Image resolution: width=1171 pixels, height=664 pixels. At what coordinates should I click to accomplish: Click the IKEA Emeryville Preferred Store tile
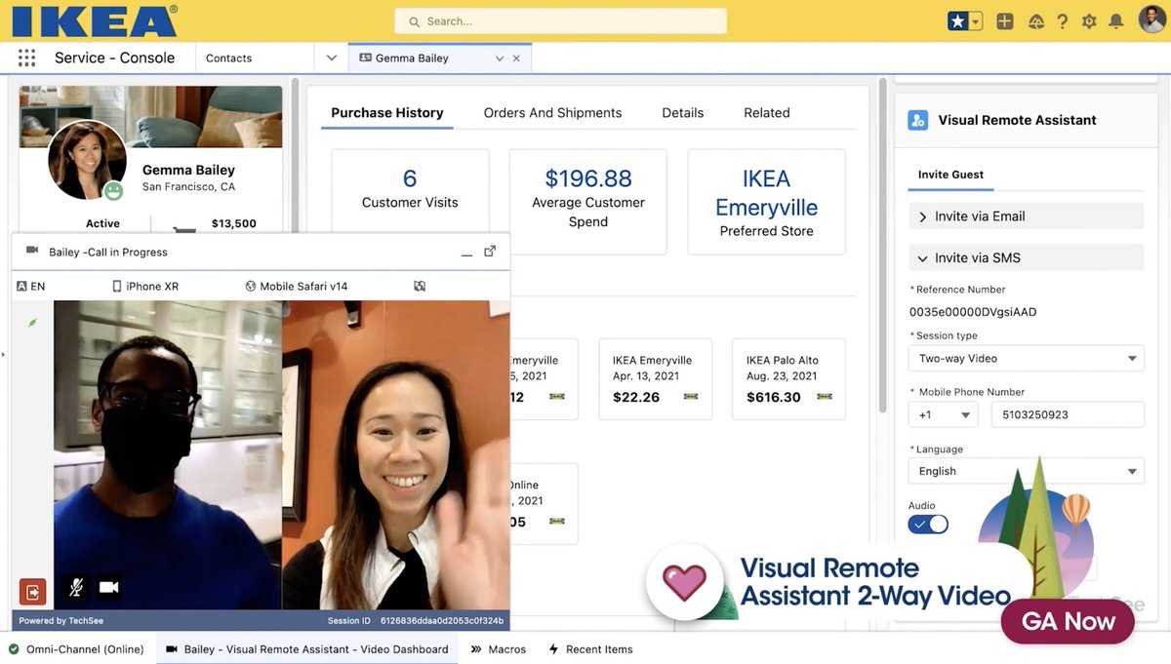[766, 202]
